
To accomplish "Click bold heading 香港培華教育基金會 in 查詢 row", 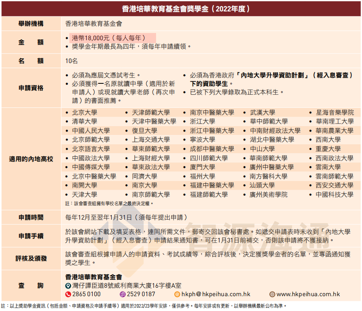I will (x=93, y=277).
